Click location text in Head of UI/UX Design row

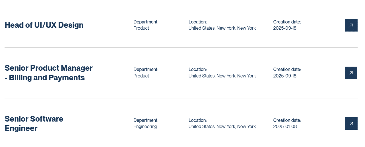coord(222,28)
